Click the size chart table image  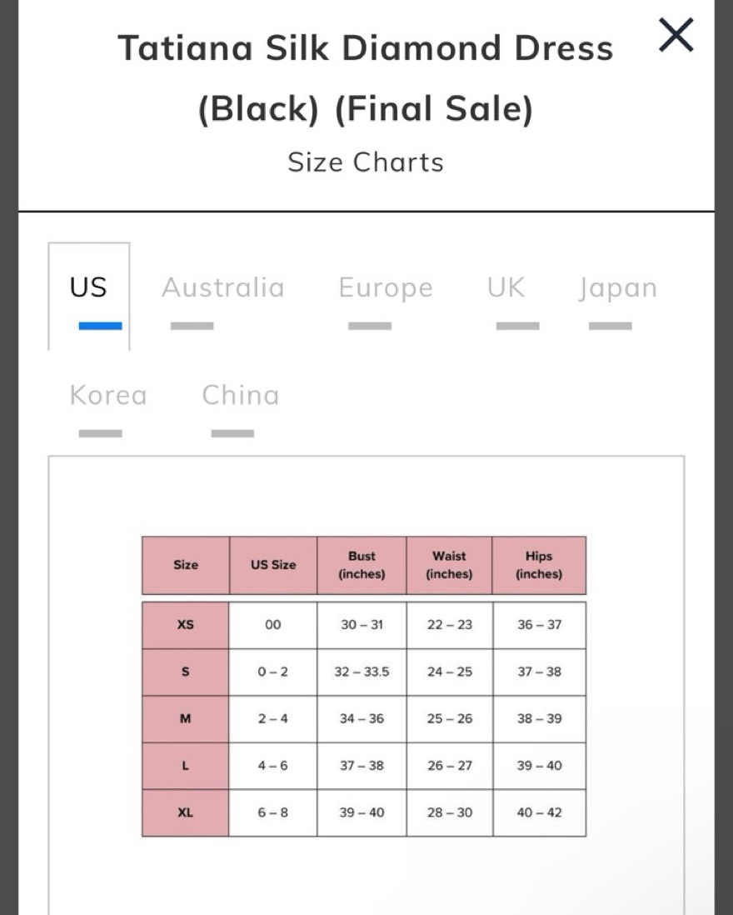tap(364, 687)
